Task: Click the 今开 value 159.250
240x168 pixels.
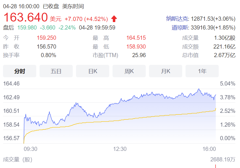Action: click(x=46, y=38)
